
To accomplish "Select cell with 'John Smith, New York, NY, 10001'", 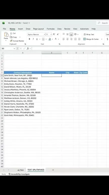I will click(23, 75).
